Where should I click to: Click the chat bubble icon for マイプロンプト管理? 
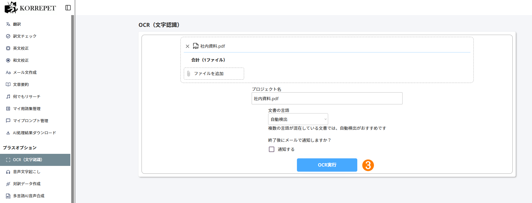(x=8, y=121)
